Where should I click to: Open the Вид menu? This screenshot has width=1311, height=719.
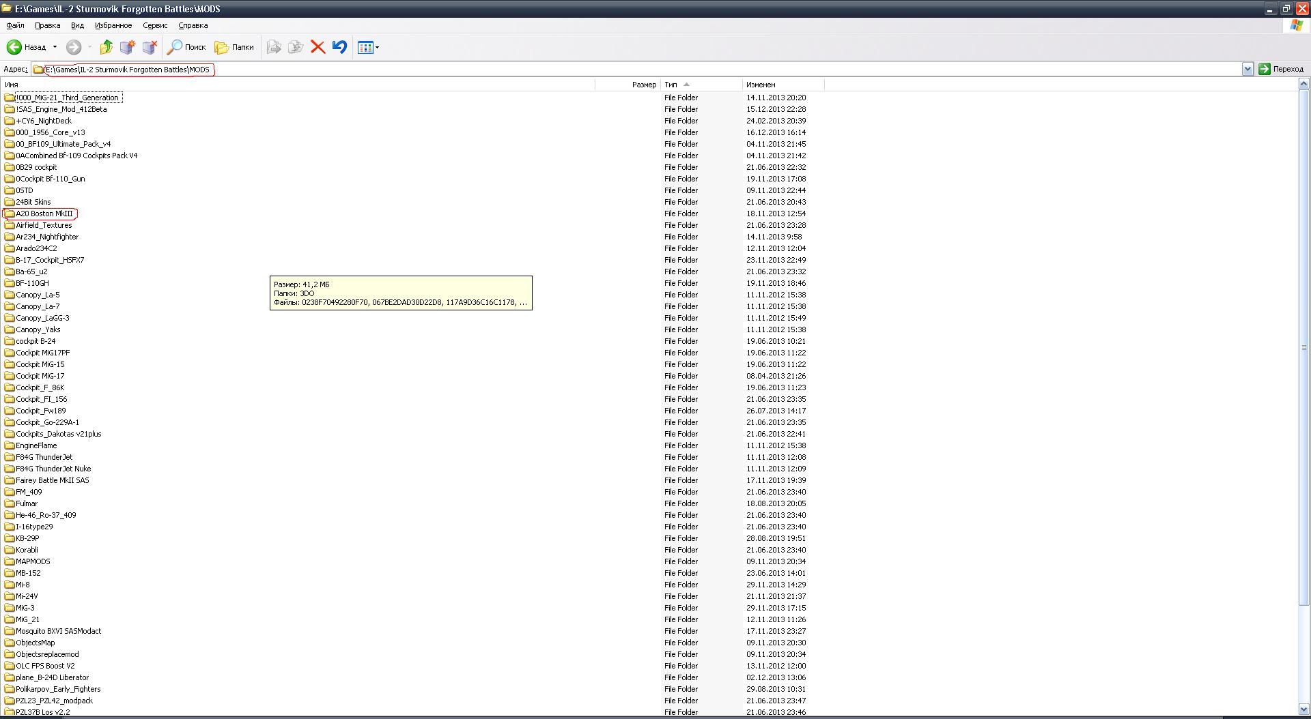[x=77, y=25]
